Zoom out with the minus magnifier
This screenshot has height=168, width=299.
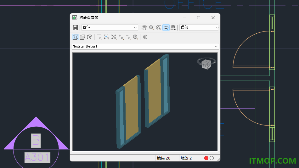point(128,37)
